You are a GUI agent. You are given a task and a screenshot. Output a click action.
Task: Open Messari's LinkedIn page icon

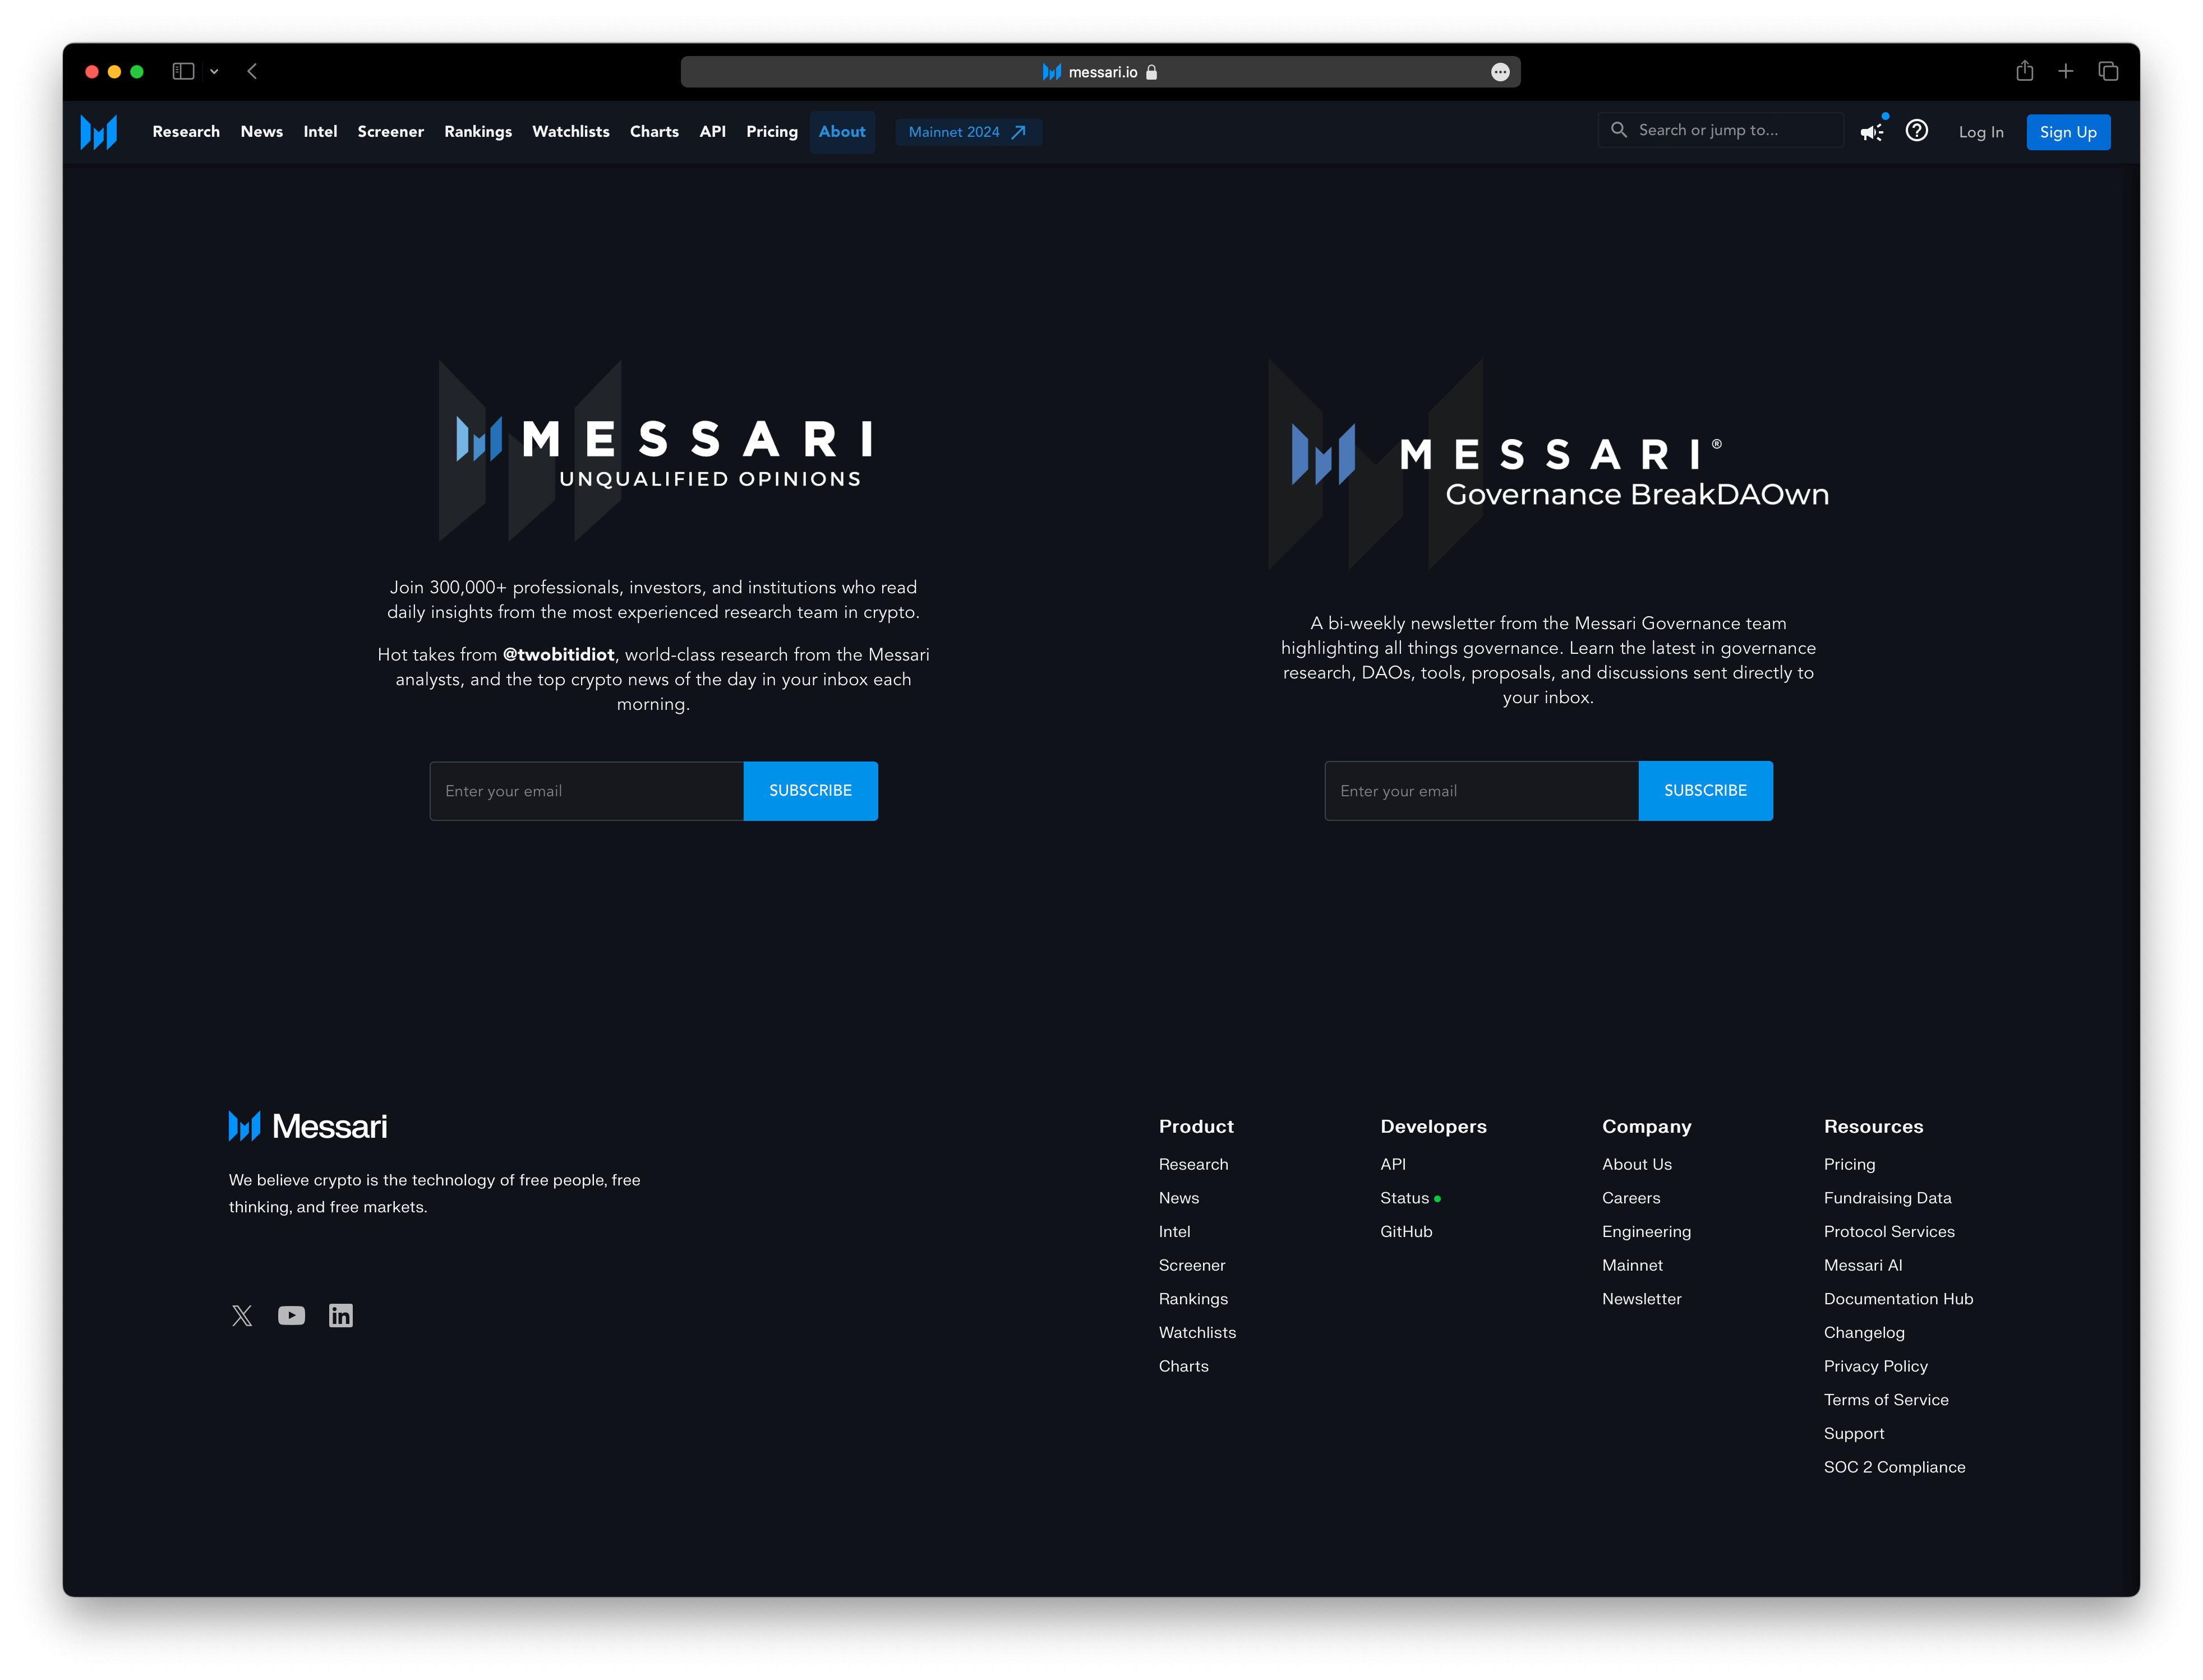(x=341, y=1316)
